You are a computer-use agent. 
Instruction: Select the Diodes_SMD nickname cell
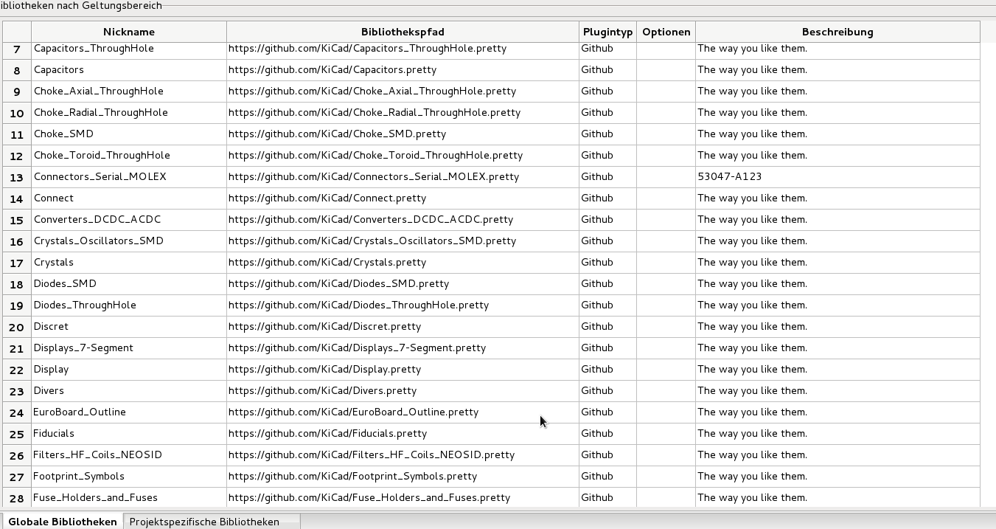129,284
